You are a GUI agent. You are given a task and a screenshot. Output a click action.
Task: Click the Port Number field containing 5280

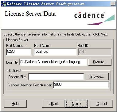[19, 52]
